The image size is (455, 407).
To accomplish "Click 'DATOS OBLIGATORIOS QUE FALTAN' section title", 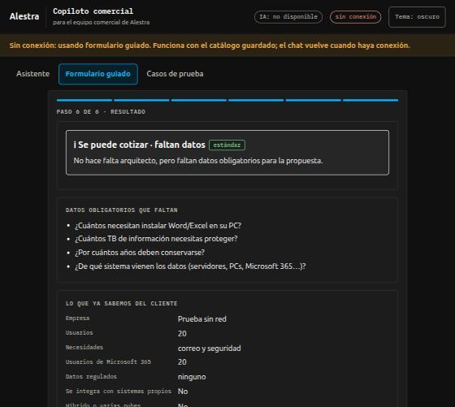I will 122,210.
